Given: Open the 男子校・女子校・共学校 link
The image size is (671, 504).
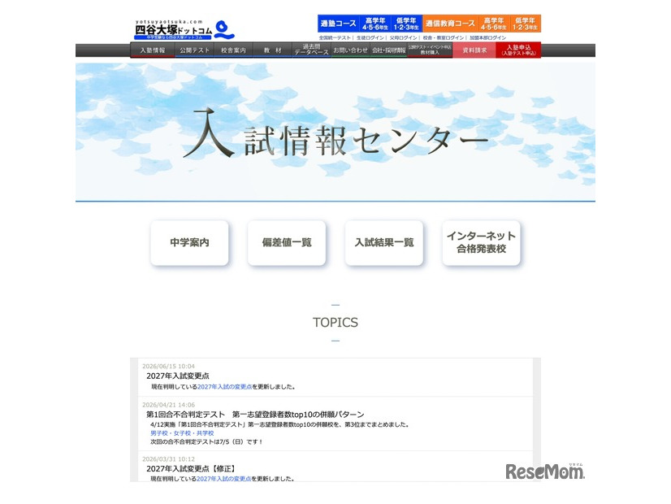Looking at the screenshot, I should (182, 433).
